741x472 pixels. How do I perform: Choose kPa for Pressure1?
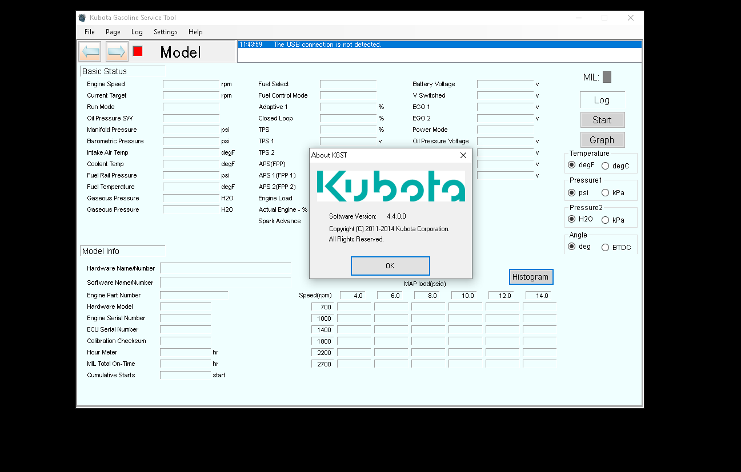[x=613, y=193]
